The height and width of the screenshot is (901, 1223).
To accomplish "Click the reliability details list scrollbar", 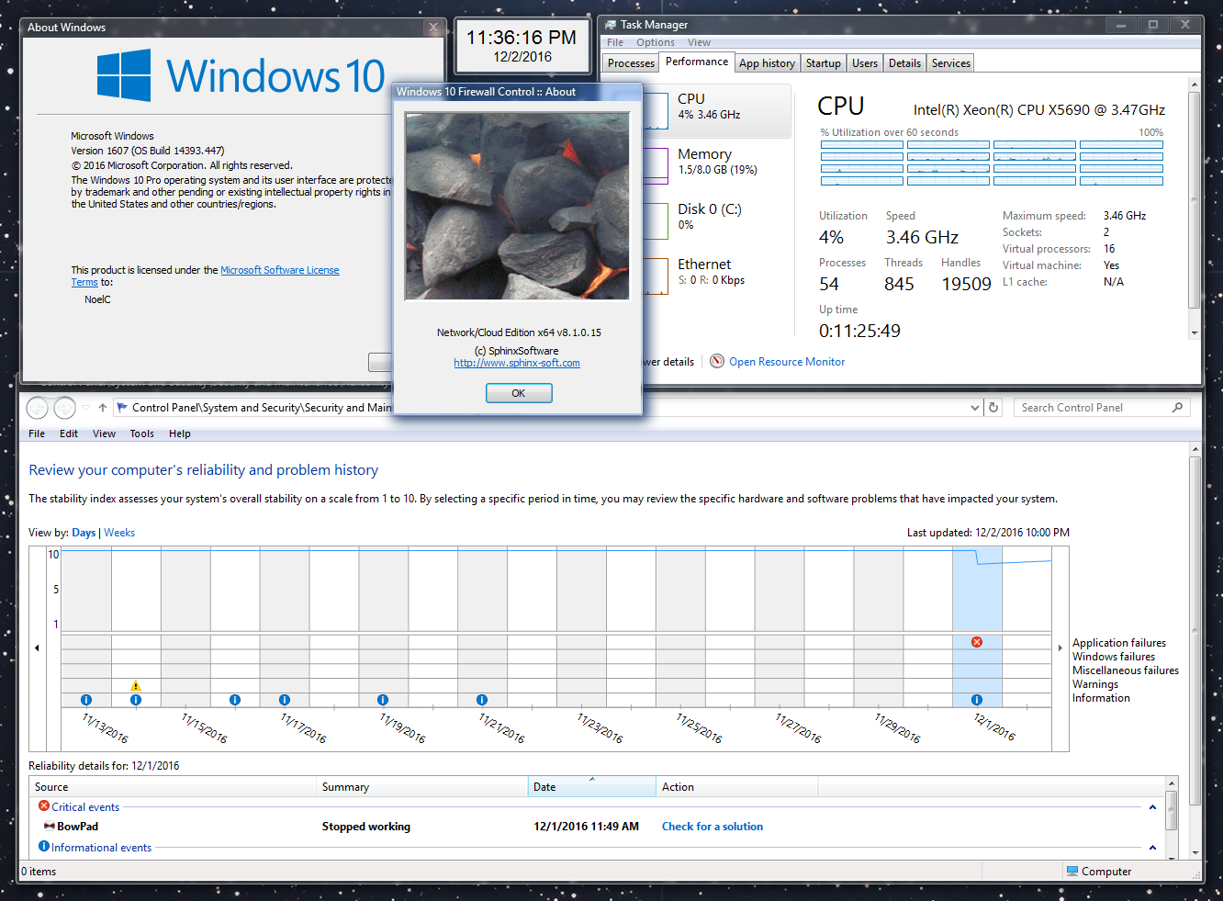I will tap(1172, 818).
